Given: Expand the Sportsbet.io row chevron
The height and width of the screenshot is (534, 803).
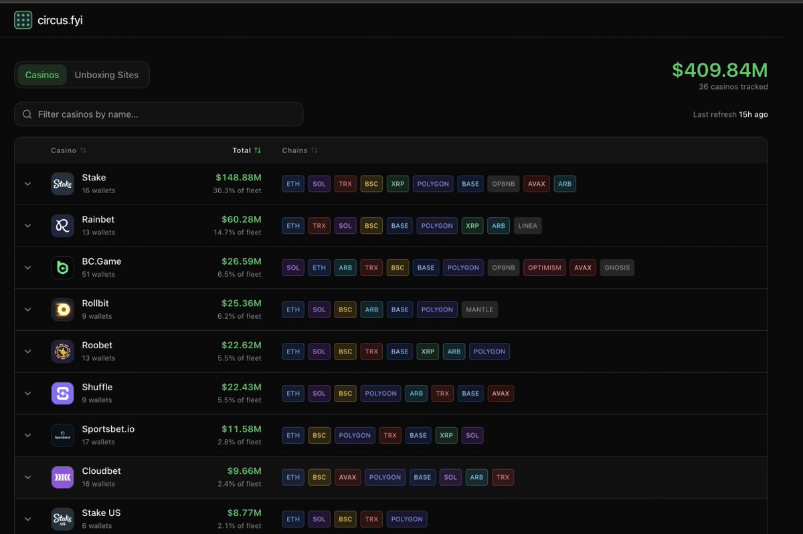Looking at the screenshot, I should click(x=27, y=435).
